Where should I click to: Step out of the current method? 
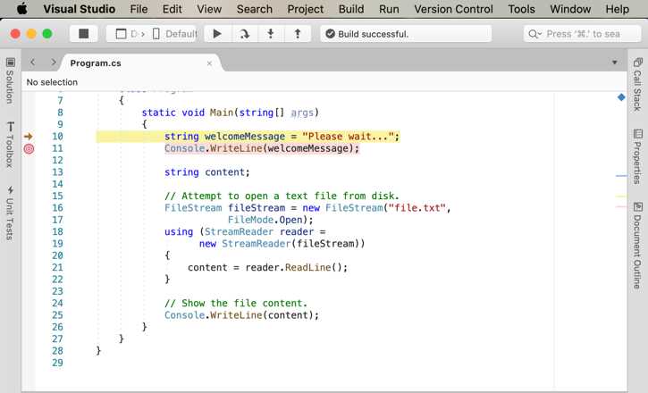click(x=298, y=33)
